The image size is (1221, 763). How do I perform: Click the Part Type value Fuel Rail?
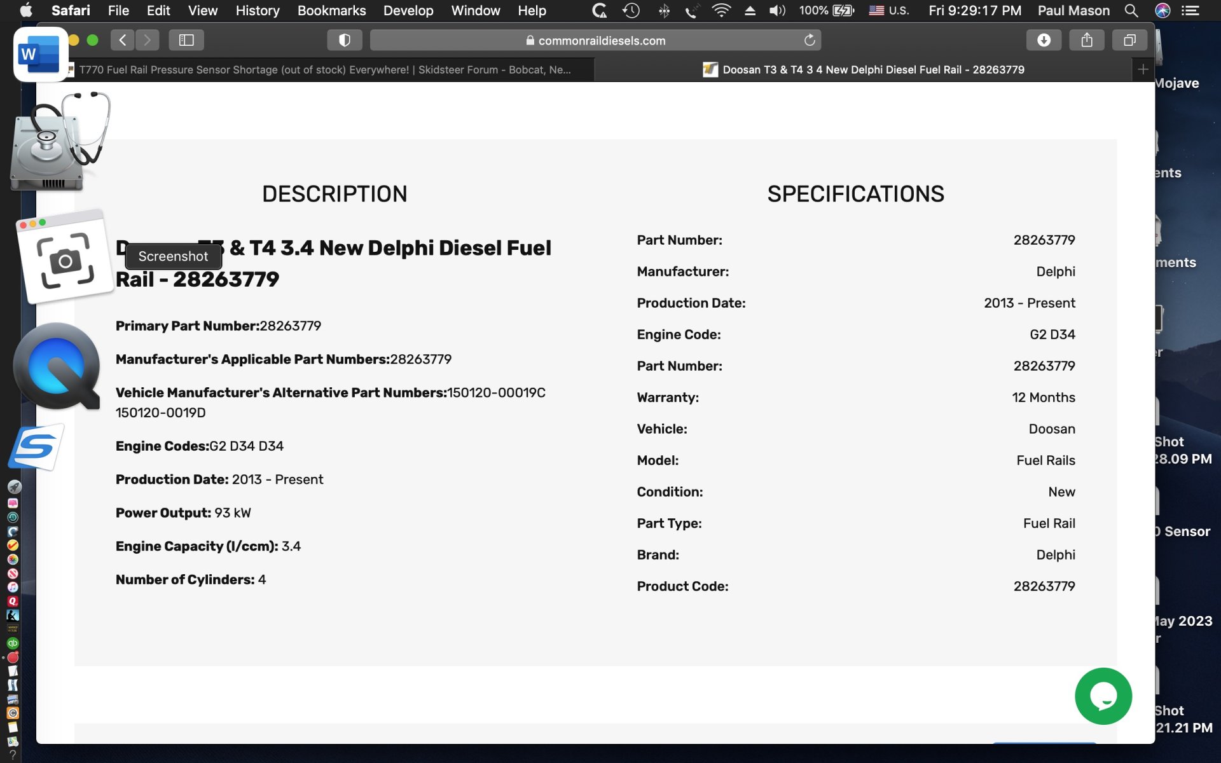[x=1049, y=523]
